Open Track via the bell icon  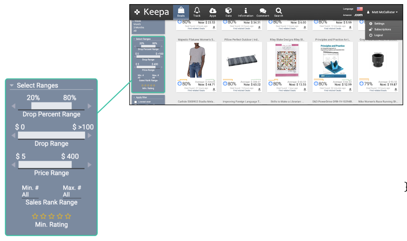tap(197, 12)
